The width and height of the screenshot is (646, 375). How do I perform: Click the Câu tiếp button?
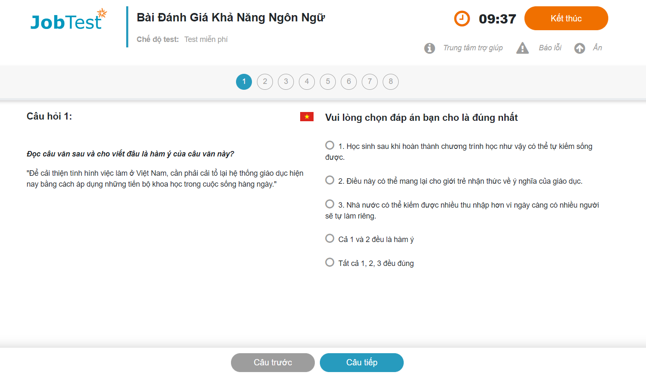[x=361, y=362]
